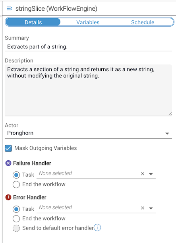Image resolution: width=176 pixels, height=243 pixels.
Task: Expand the Actor dropdown showing Pronghorn
Action: (88, 133)
